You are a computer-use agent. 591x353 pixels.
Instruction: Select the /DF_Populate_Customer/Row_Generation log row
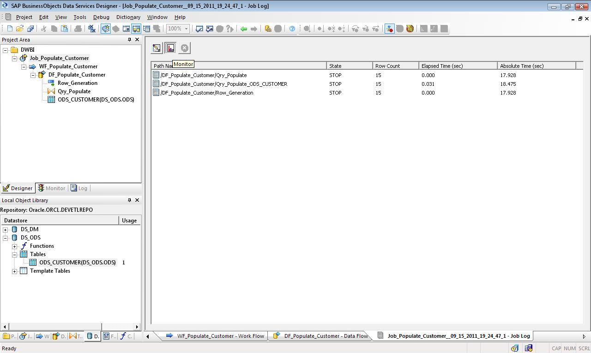pyautogui.click(x=367, y=93)
